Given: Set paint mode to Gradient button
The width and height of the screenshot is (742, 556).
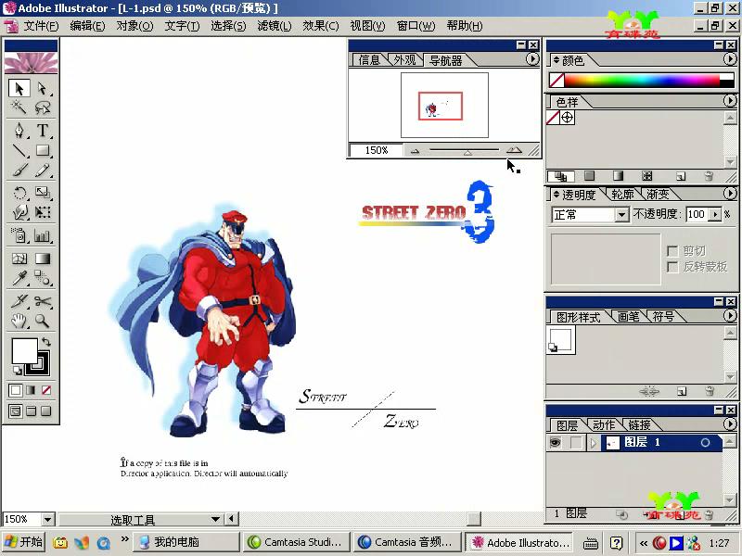Looking at the screenshot, I should click(x=31, y=390).
